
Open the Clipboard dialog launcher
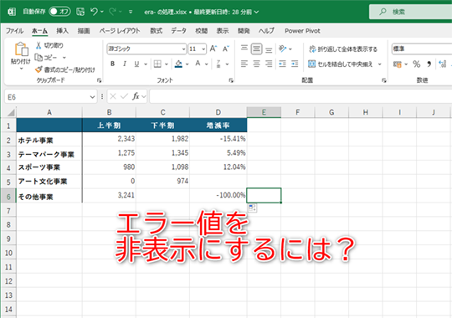pos(99,80)
